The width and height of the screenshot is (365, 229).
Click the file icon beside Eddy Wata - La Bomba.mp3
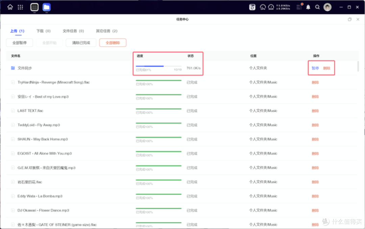13,196
